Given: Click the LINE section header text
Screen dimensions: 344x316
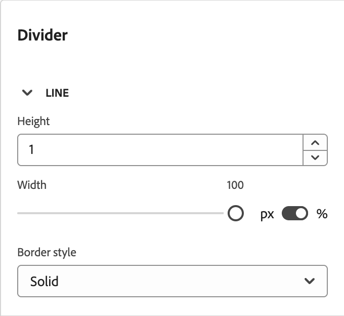Looking at the screenshot, I should pos(57,93).
